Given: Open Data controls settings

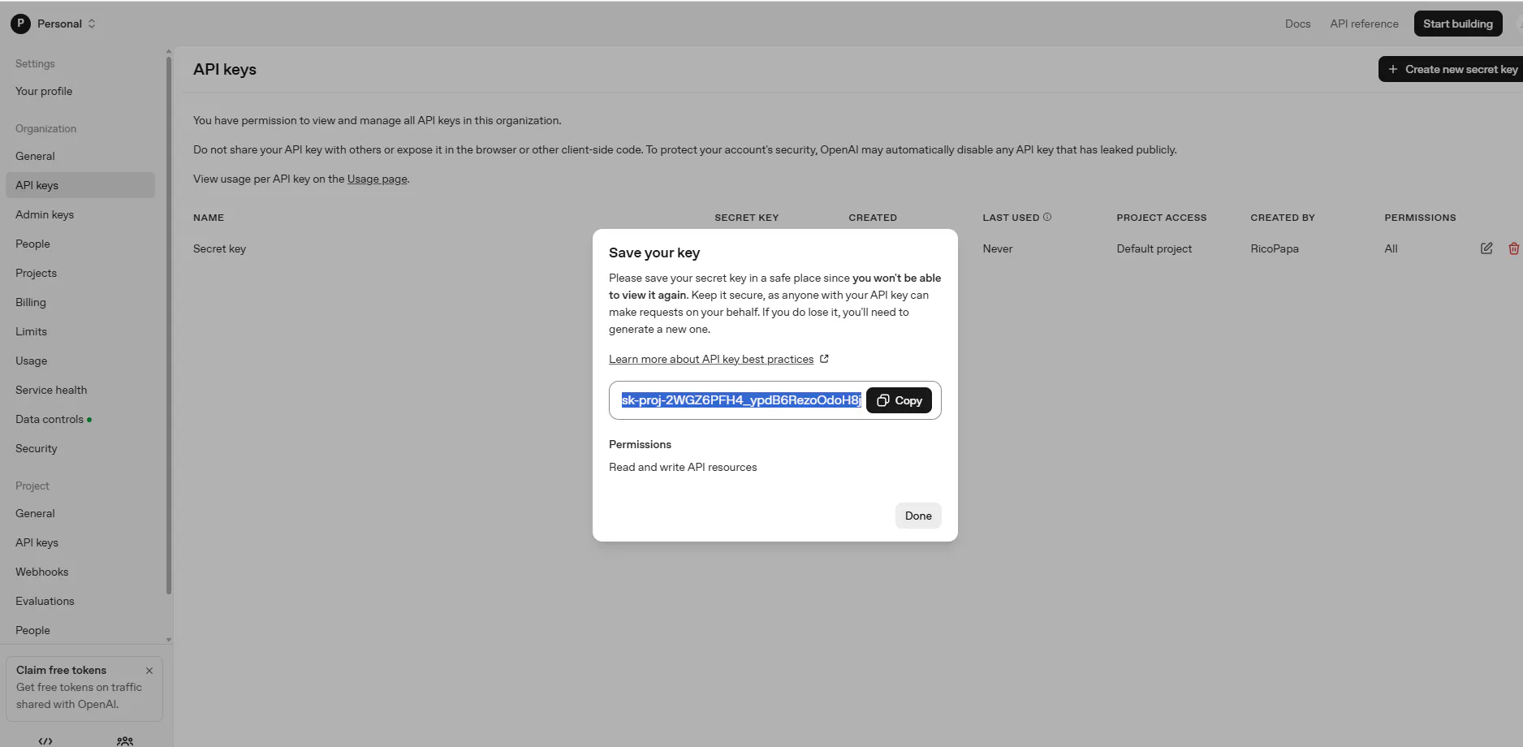Looking at the screenshot, I should click(x=50, y=419).
